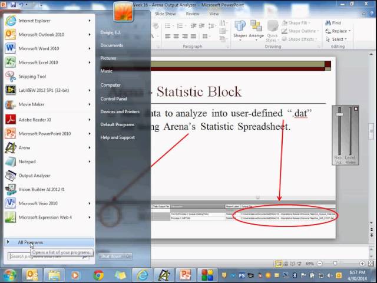Open Help and Support

[118, 137]
